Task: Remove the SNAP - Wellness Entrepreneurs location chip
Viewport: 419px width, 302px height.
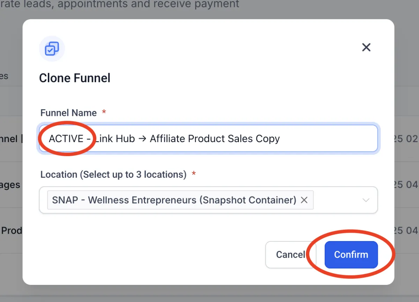Action: 304,200
